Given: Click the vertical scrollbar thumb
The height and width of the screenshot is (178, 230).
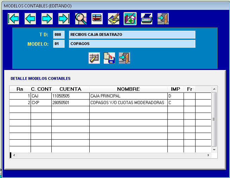Looking at the screenshot, I should pyautogui.click(x=214, y=119).
